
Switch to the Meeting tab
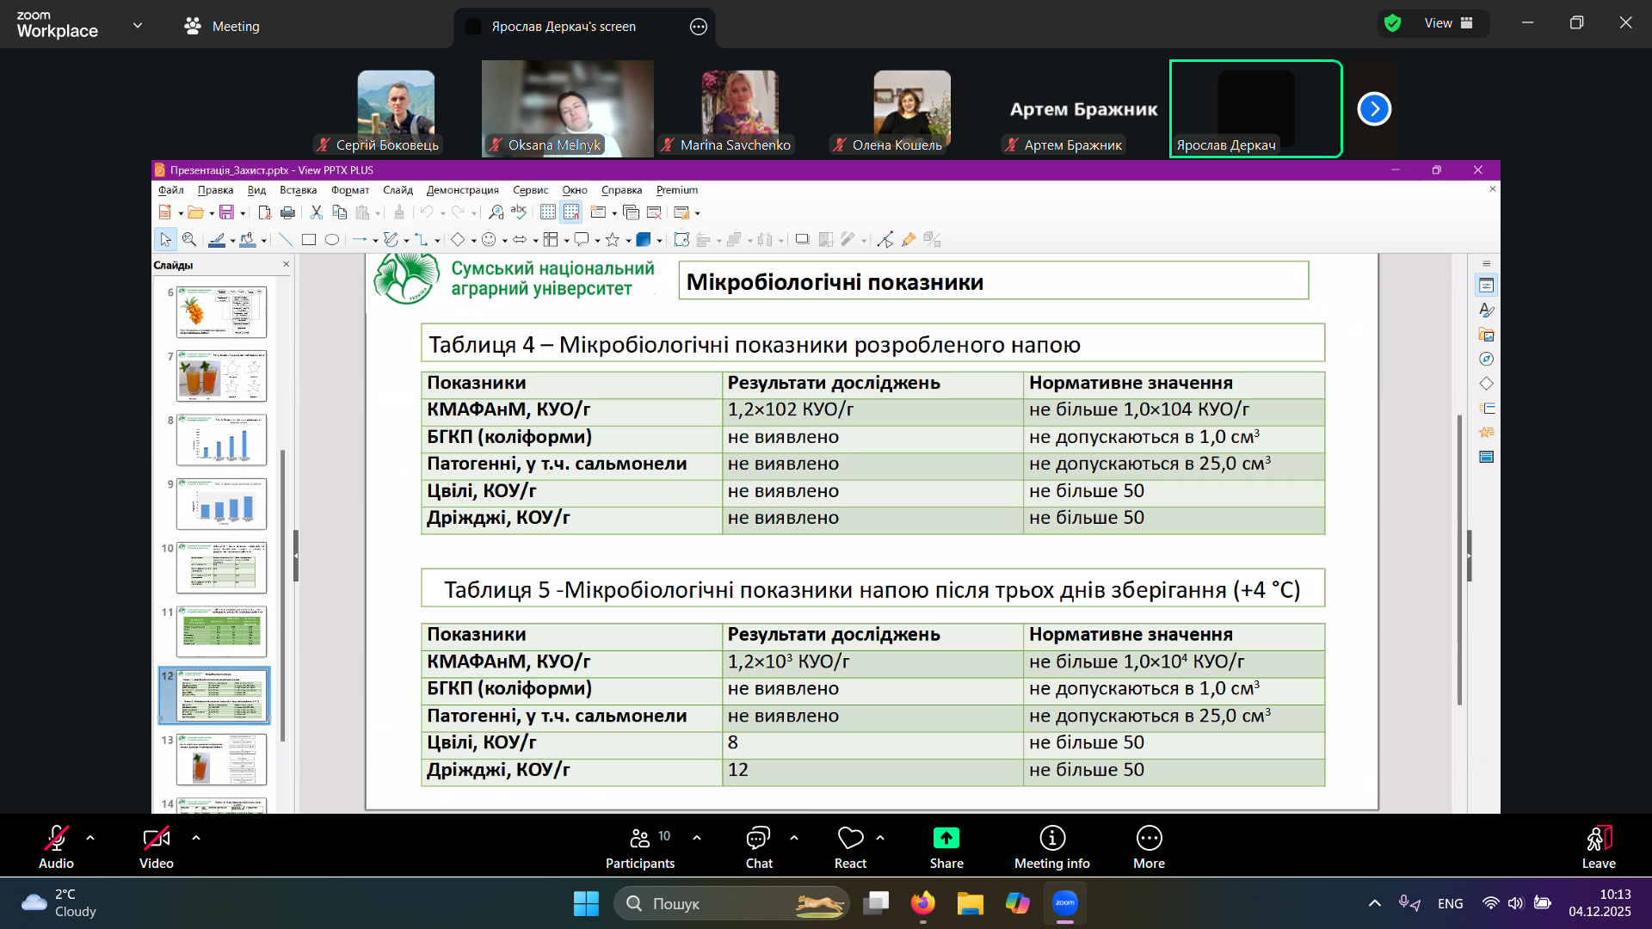point(222,27)
